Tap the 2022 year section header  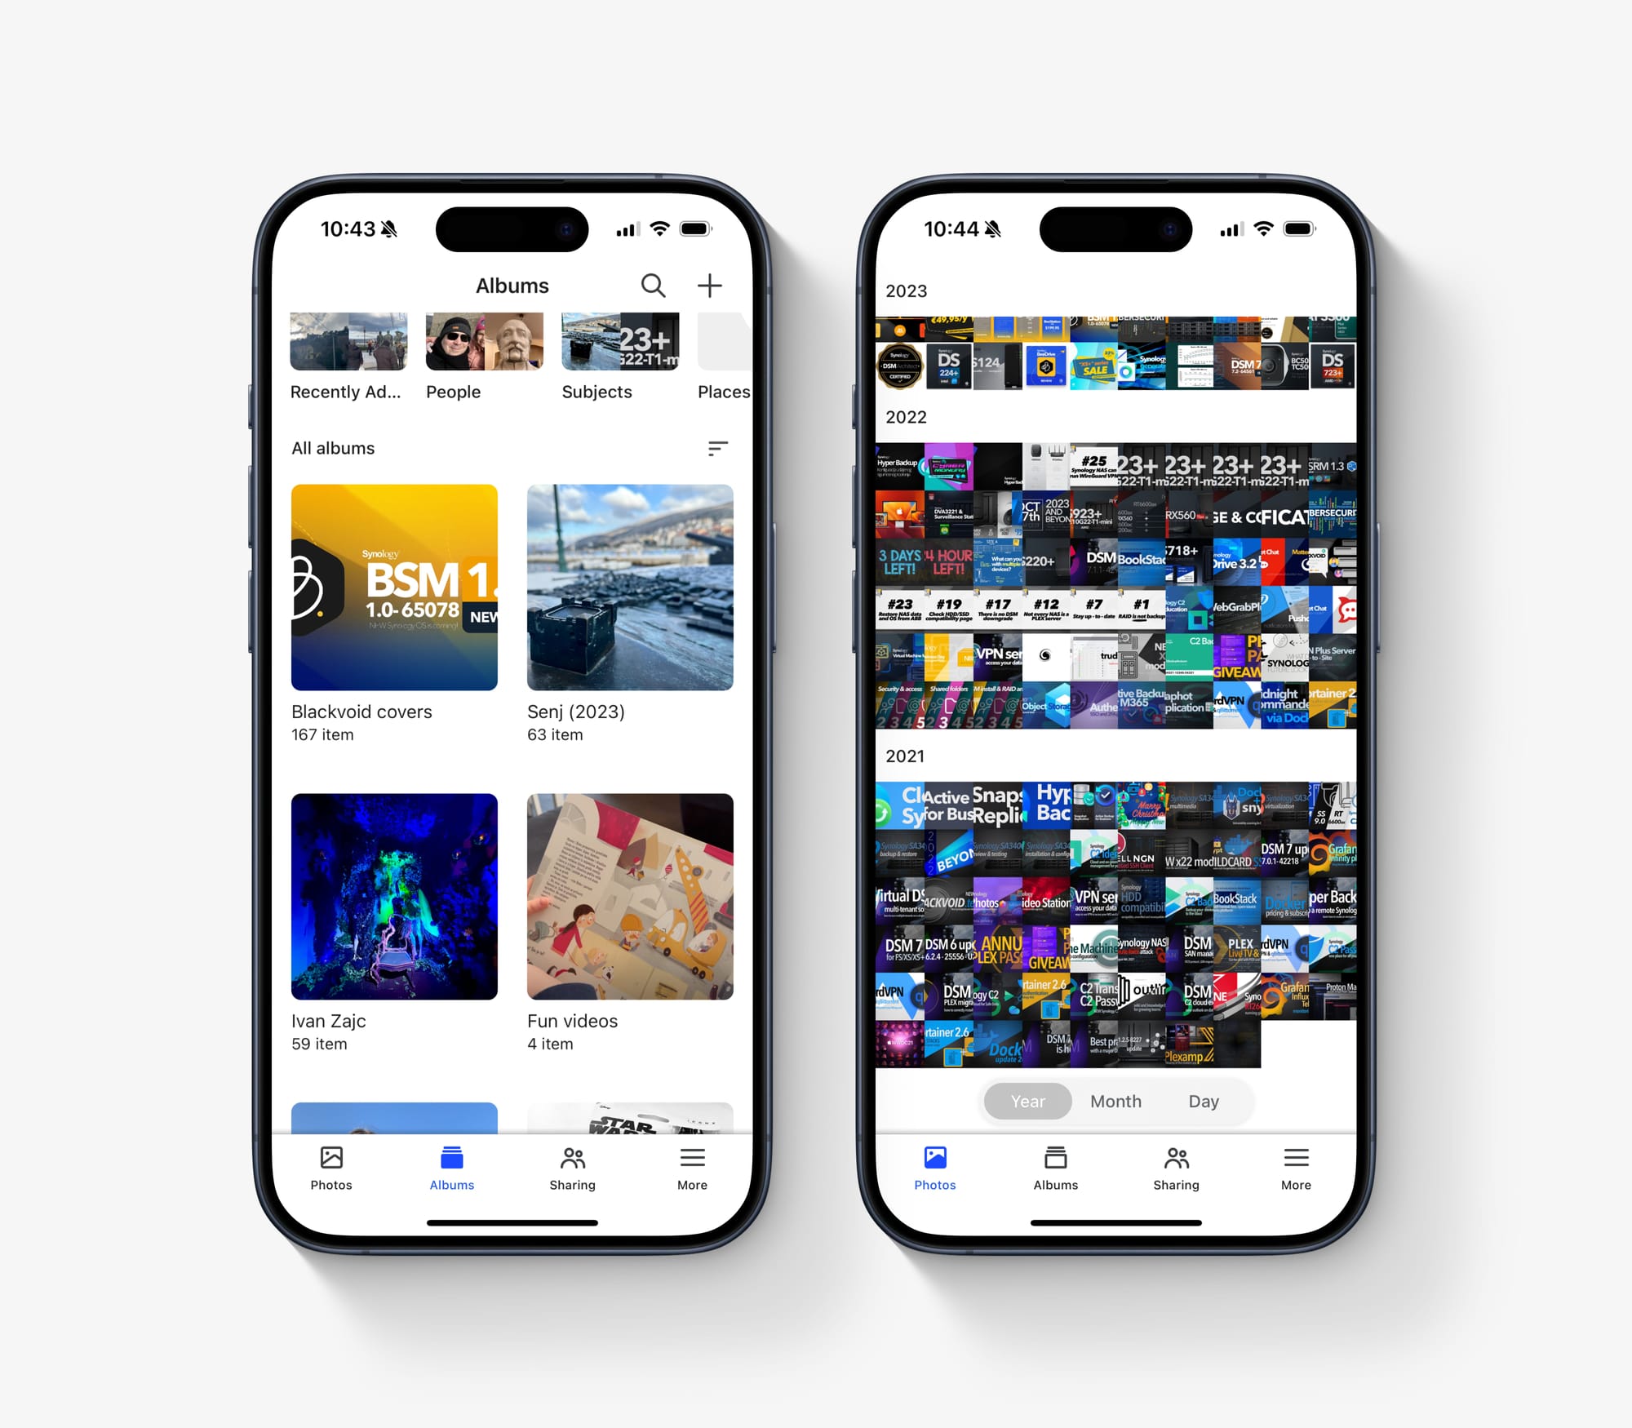pos(909,418)
